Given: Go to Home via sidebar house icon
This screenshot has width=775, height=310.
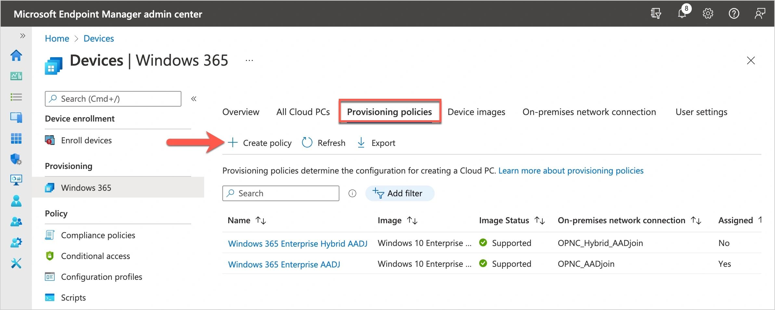Looking at the screenshot, I should tap(16, 56).
